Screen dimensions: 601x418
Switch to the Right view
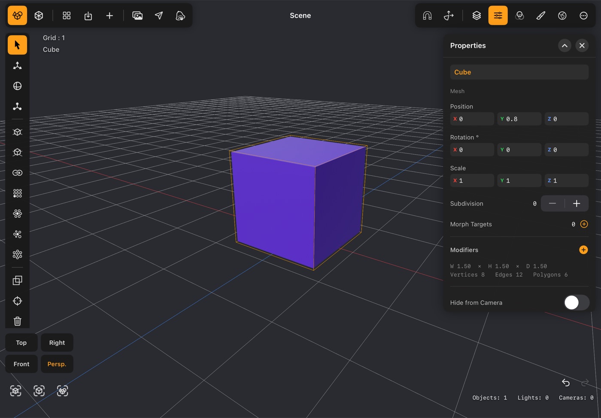point(57,342)
